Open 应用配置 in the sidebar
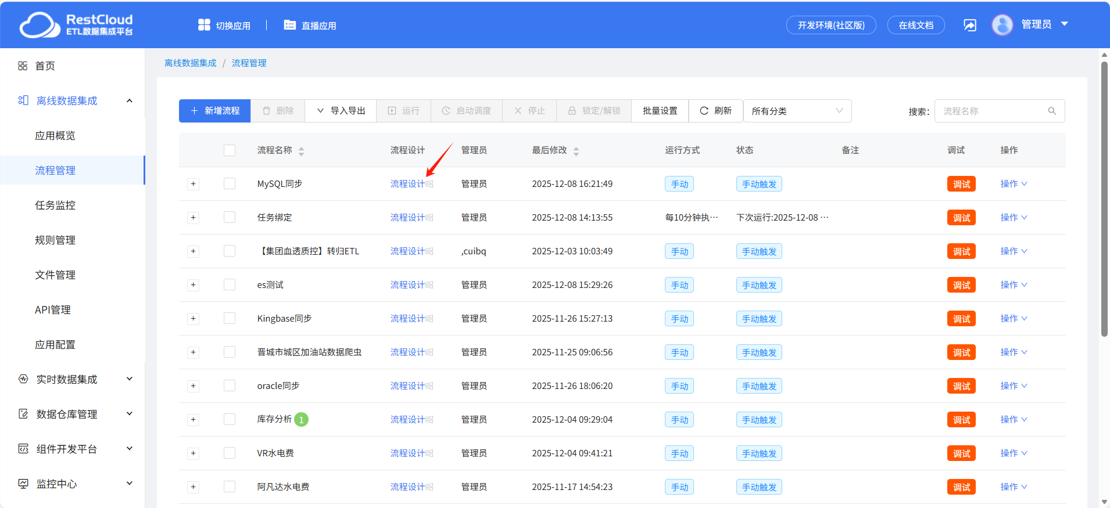The image size is (1110, 508). [55, 344]
